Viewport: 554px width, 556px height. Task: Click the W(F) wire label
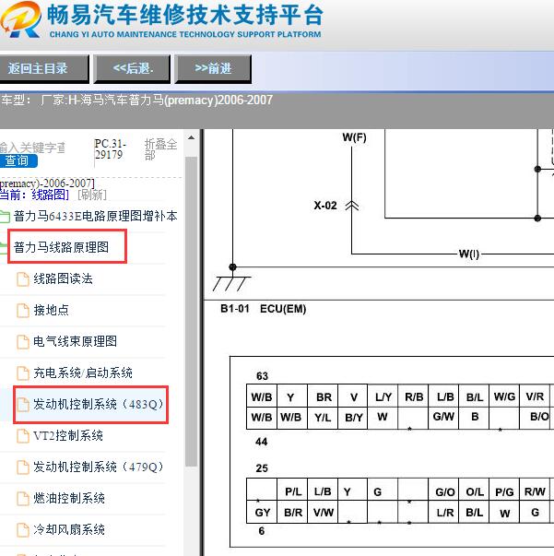[x=354, y=137]
